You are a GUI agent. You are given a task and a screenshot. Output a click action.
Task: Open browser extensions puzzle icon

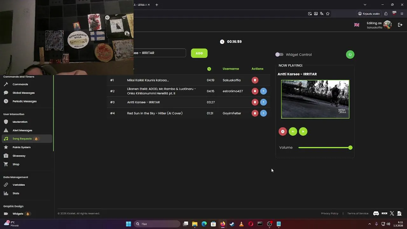click(386, 14)
